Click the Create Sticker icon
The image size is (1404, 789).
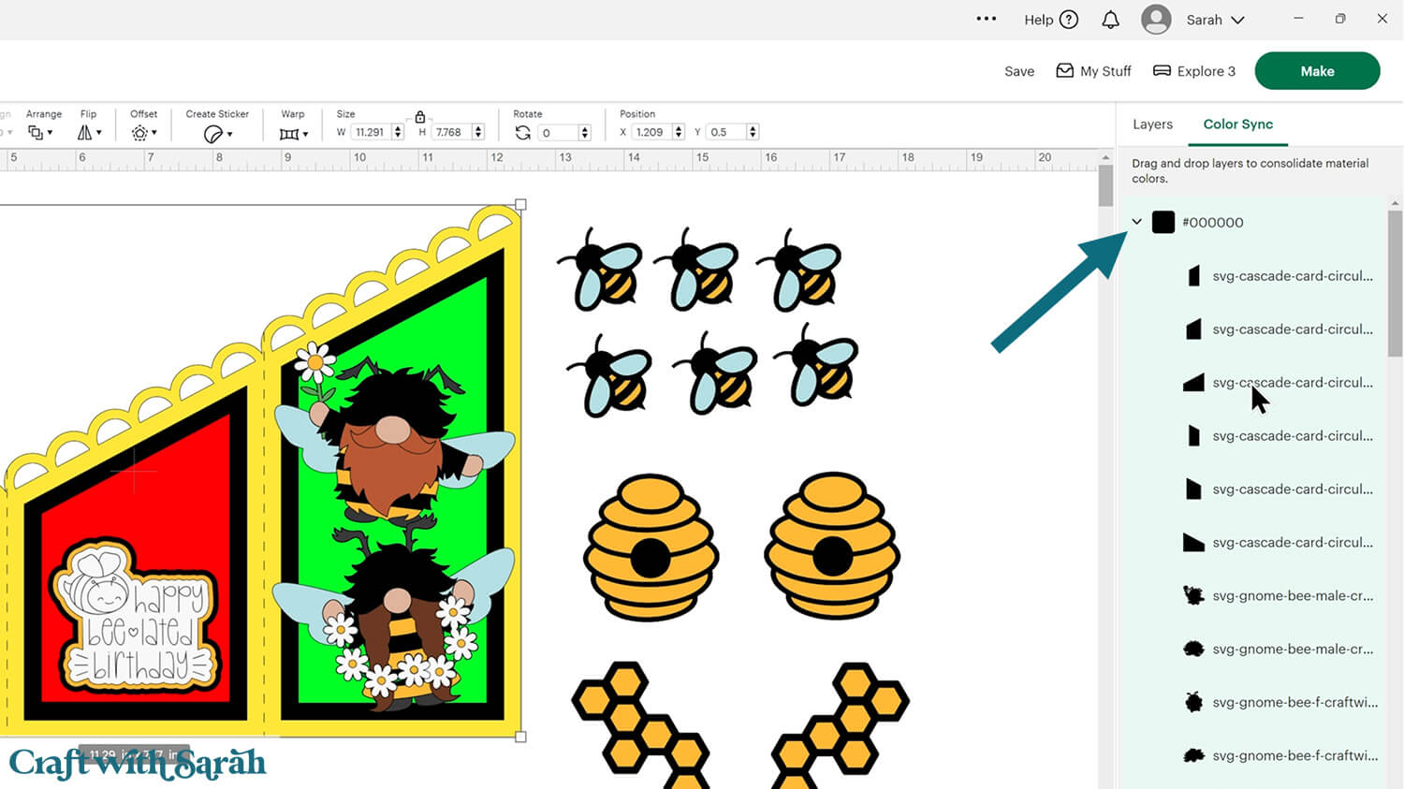(x=212, y=134)
